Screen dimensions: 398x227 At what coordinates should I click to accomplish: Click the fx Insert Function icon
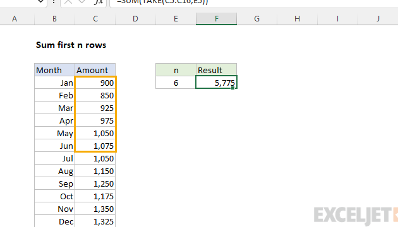(x=98, y=2)
